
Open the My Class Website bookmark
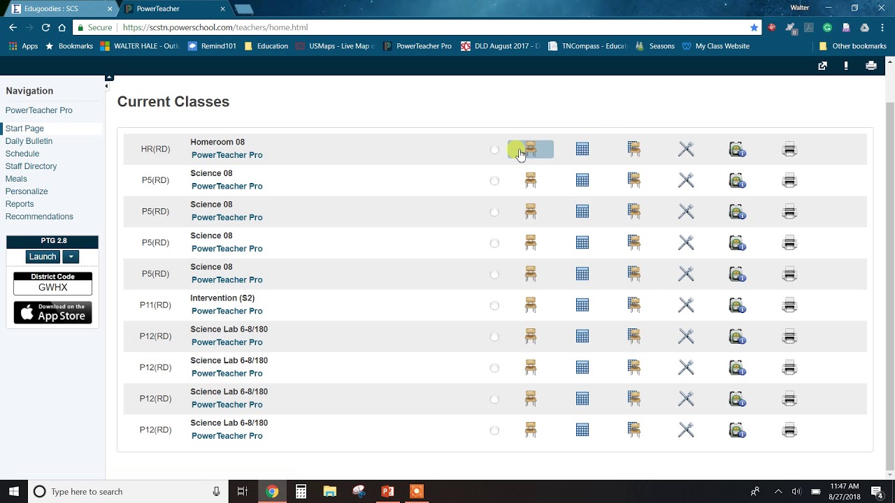tap(715, 46)
